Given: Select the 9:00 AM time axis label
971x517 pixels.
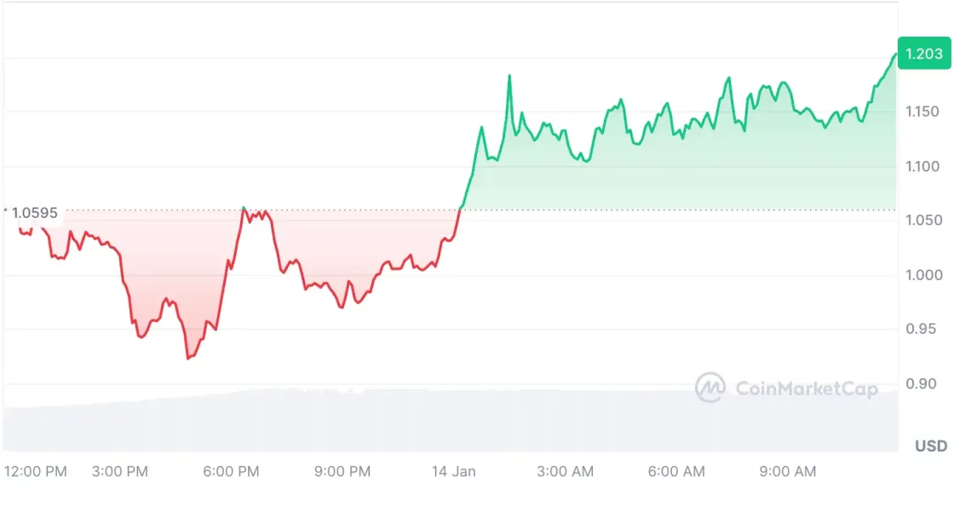Looking at the screenshot, I should (x=787, y=471).
